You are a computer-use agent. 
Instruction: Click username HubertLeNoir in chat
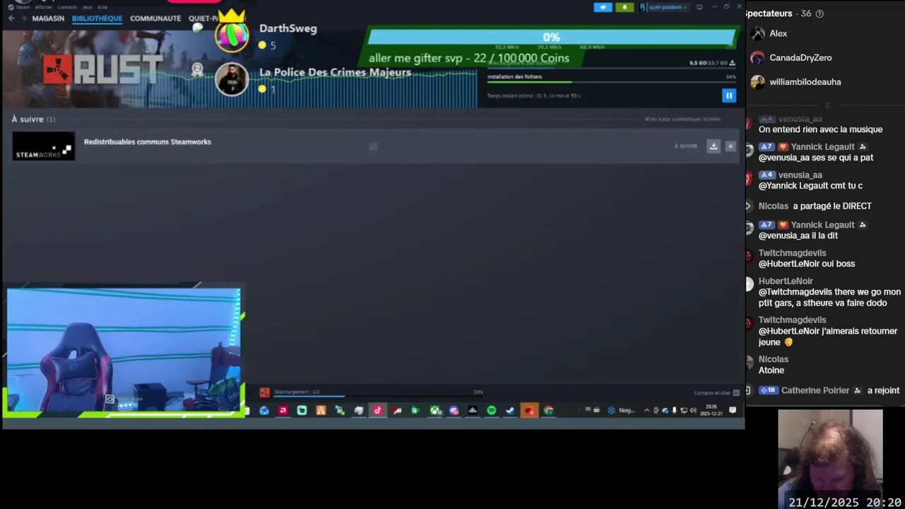(785, 281)
